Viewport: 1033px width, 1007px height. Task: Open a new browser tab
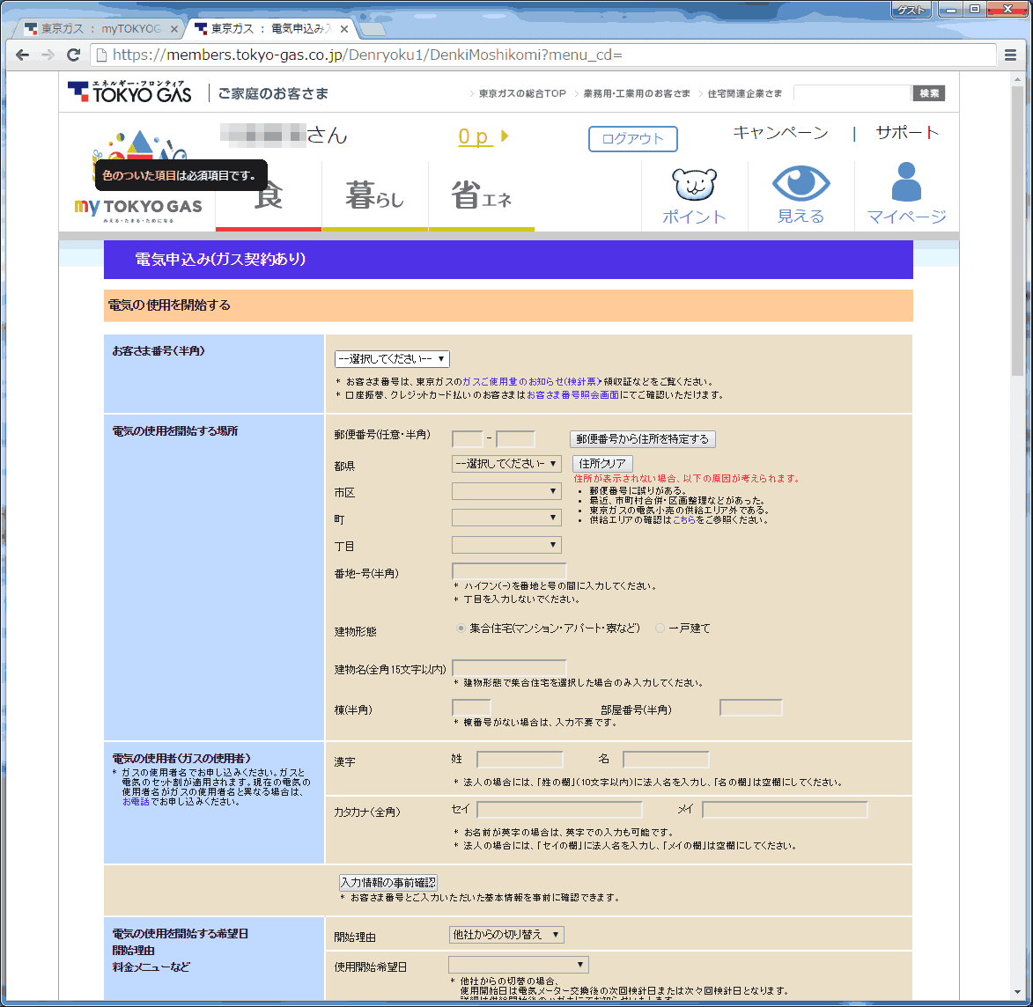tap(373, 30)
